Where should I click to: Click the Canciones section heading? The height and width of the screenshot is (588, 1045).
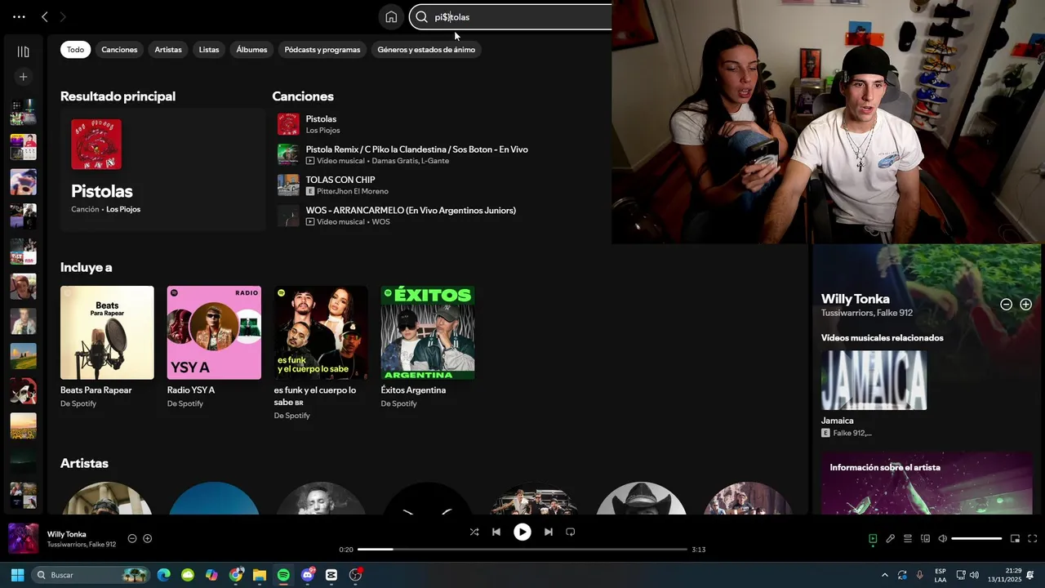(303, 96)
